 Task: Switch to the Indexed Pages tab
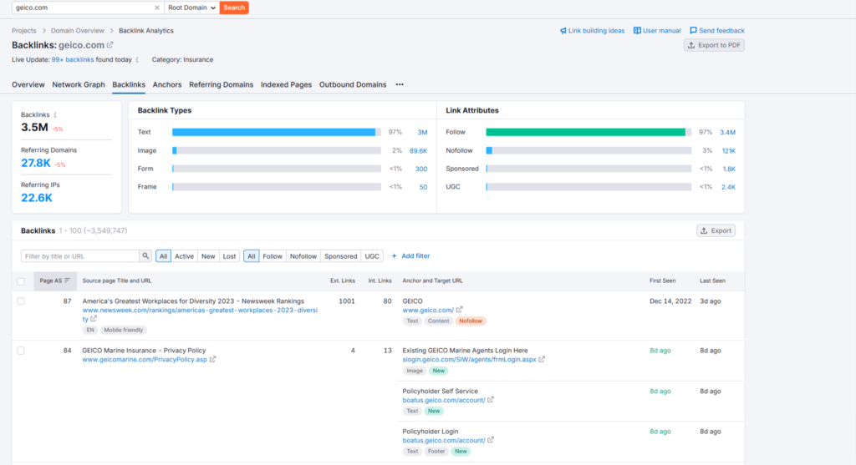[x=286, y=84]
